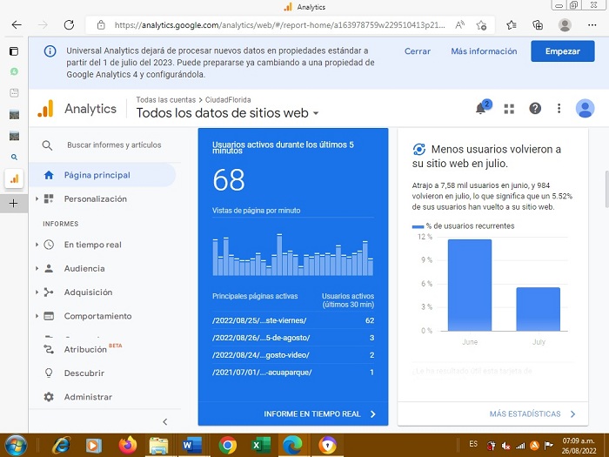Open Excel from the taskbar

[260, 445]
